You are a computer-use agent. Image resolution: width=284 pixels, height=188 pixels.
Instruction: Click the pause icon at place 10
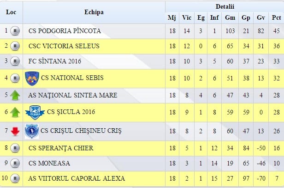pyautogui.click(x=15, y=178)
